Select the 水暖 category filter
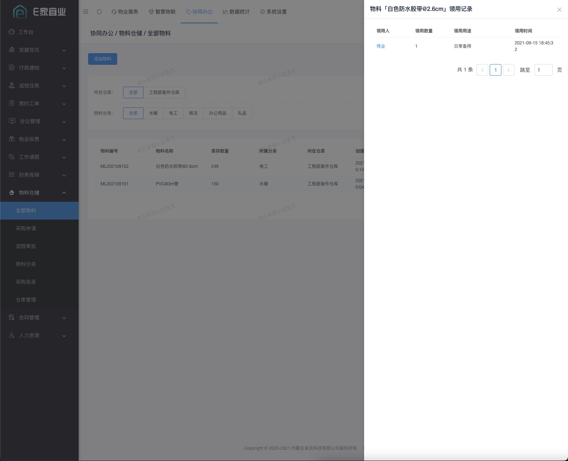Image resolution: width=568 pixels, height=461 pixels. click(153, 113)
